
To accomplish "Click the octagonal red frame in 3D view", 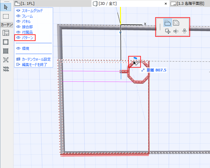I will click(x=138, y=82).
